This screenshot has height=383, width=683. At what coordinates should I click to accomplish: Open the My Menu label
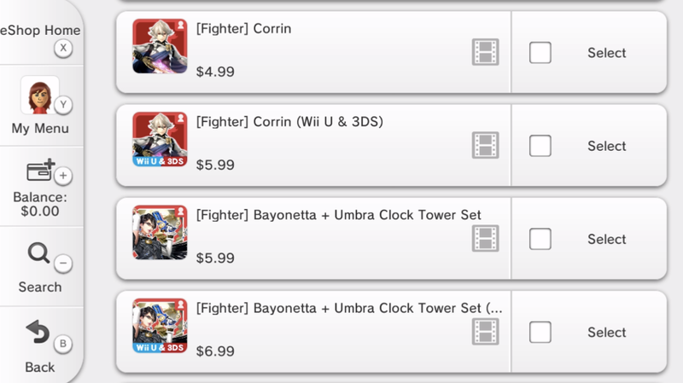click(40, 129)
